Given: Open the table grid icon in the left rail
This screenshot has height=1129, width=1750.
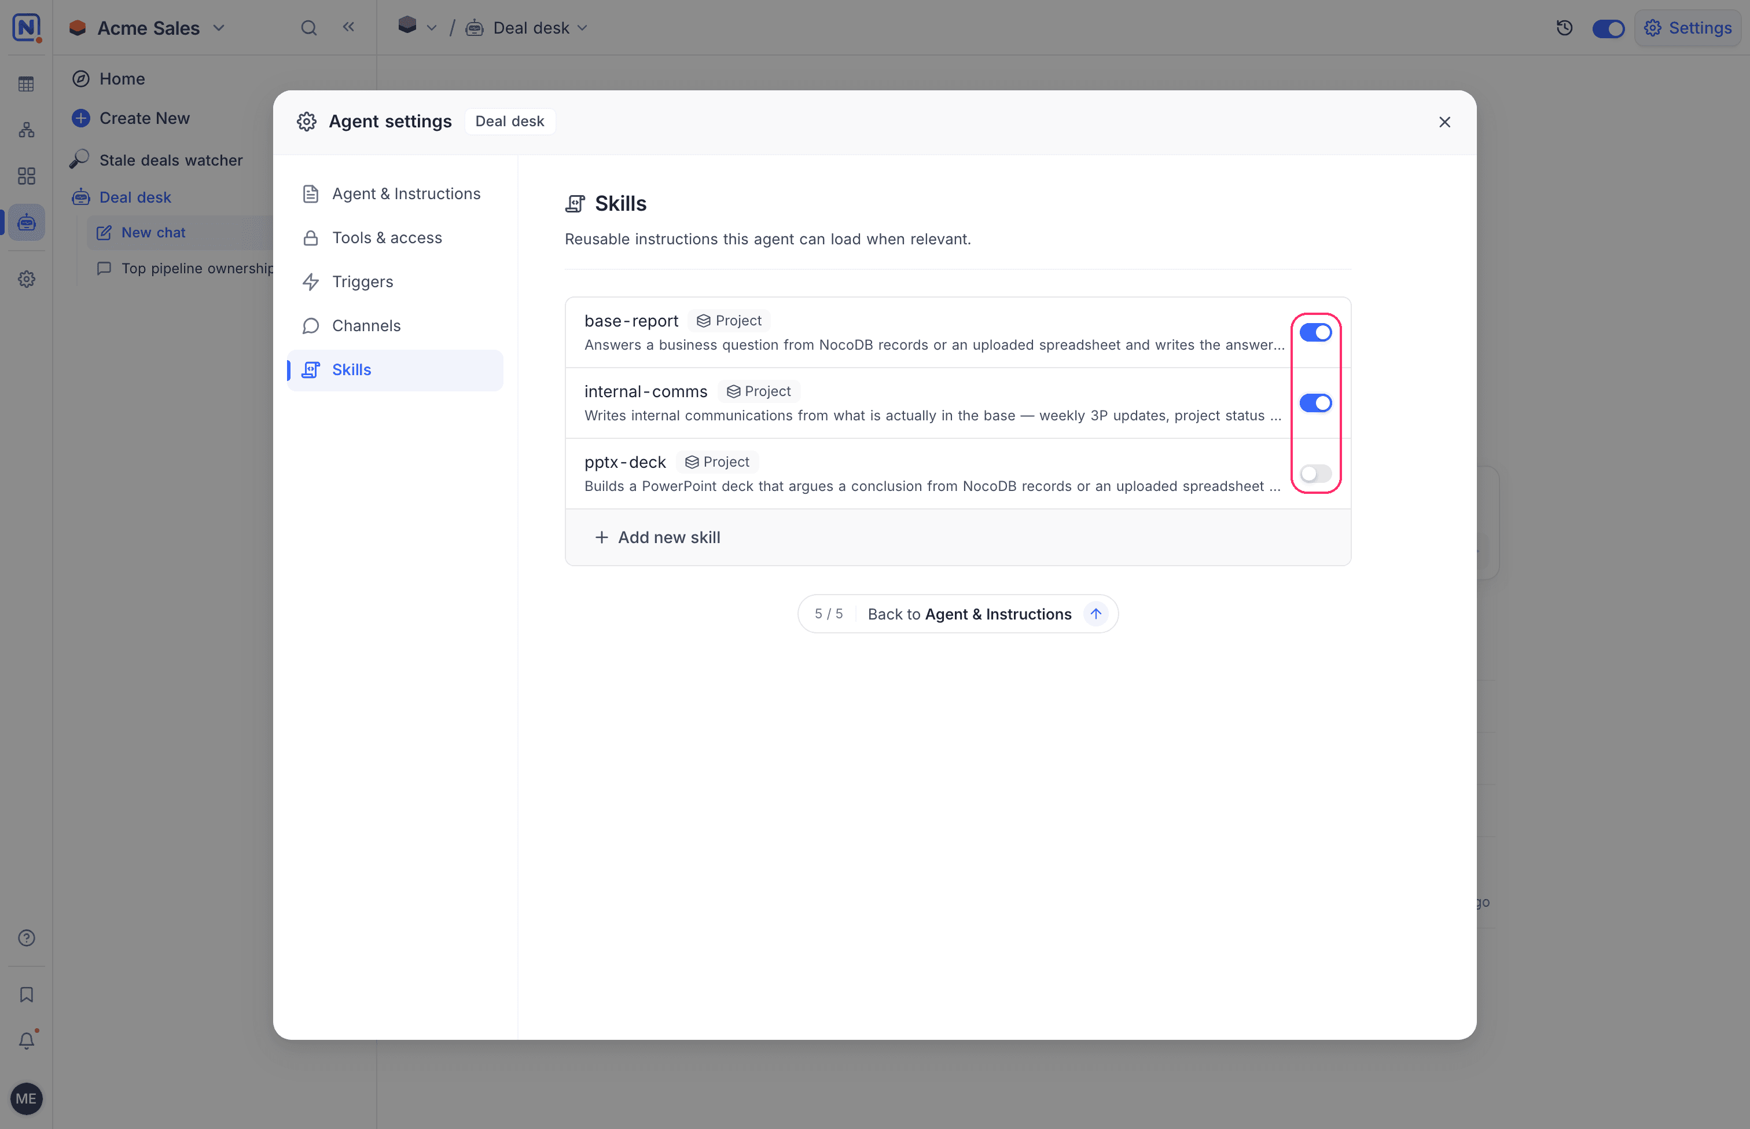Looking at the screenshot, I should (x=27, y=85).
